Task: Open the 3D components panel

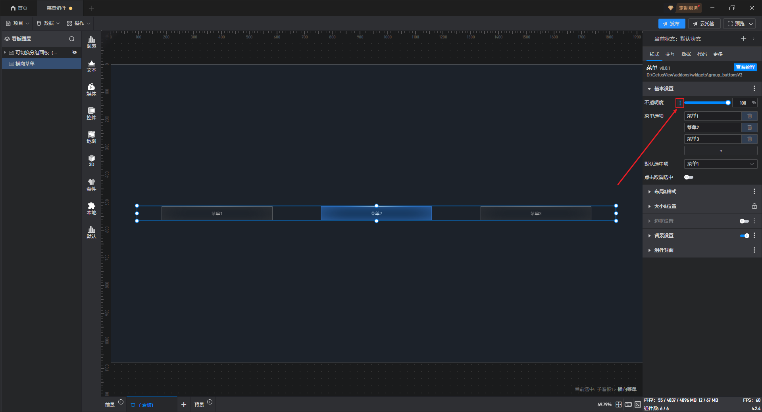Action: point(91,160)
